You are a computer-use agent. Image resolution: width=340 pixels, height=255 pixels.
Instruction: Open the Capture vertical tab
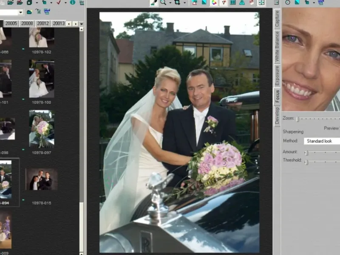pos(277,19)
